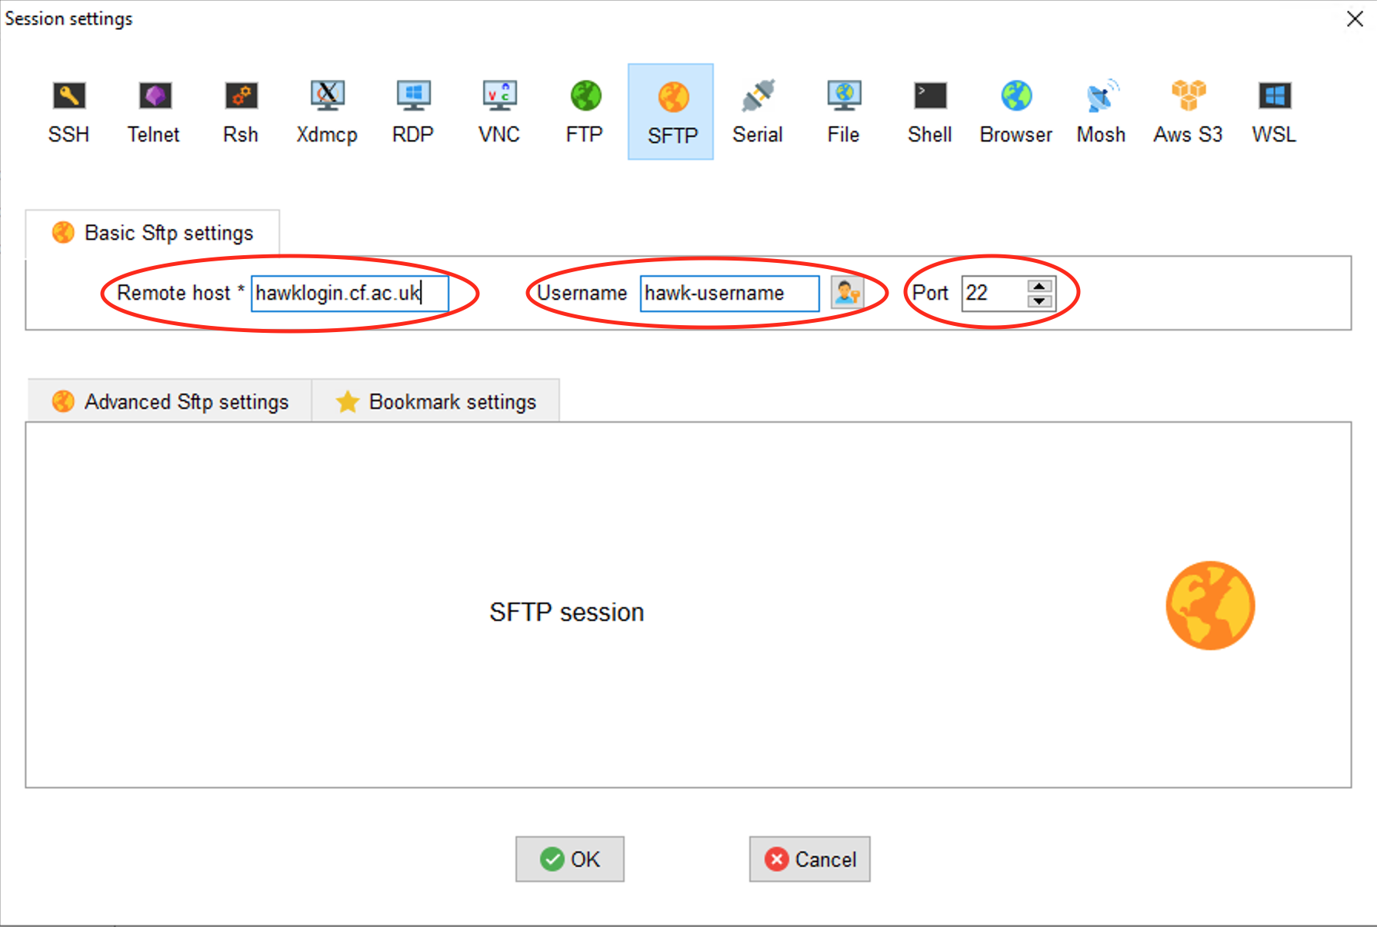Select the Mosh session type
This screenshot has height=927, width=1377.
click(1101, 111)
